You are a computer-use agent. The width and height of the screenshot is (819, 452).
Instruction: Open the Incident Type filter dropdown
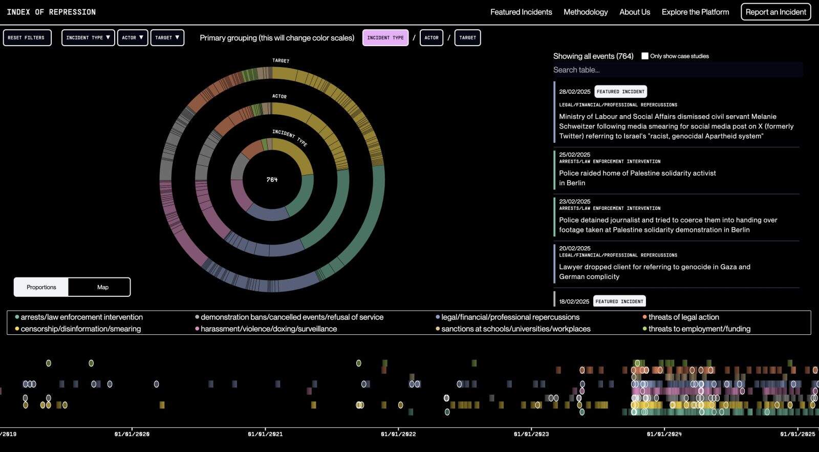[88, 37]
